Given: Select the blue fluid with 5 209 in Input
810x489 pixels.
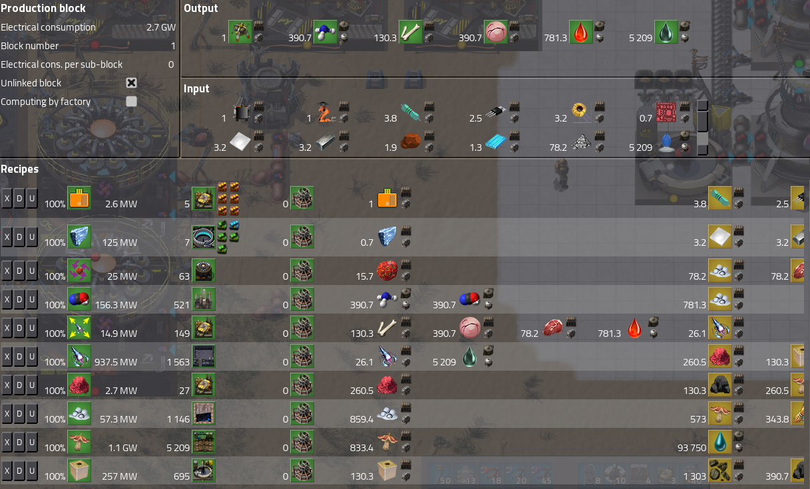Looking at the screenshot, I should point(666,142).
